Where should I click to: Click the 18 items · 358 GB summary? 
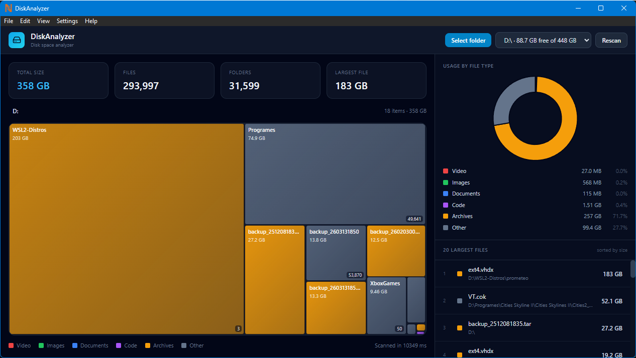coord(405,111)
